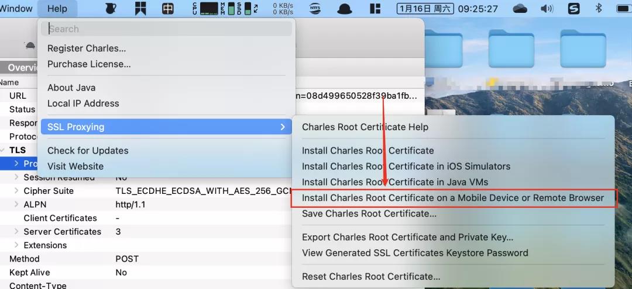Open the CPU usage monitor
The image size is (632, 289).
point(205,8)
